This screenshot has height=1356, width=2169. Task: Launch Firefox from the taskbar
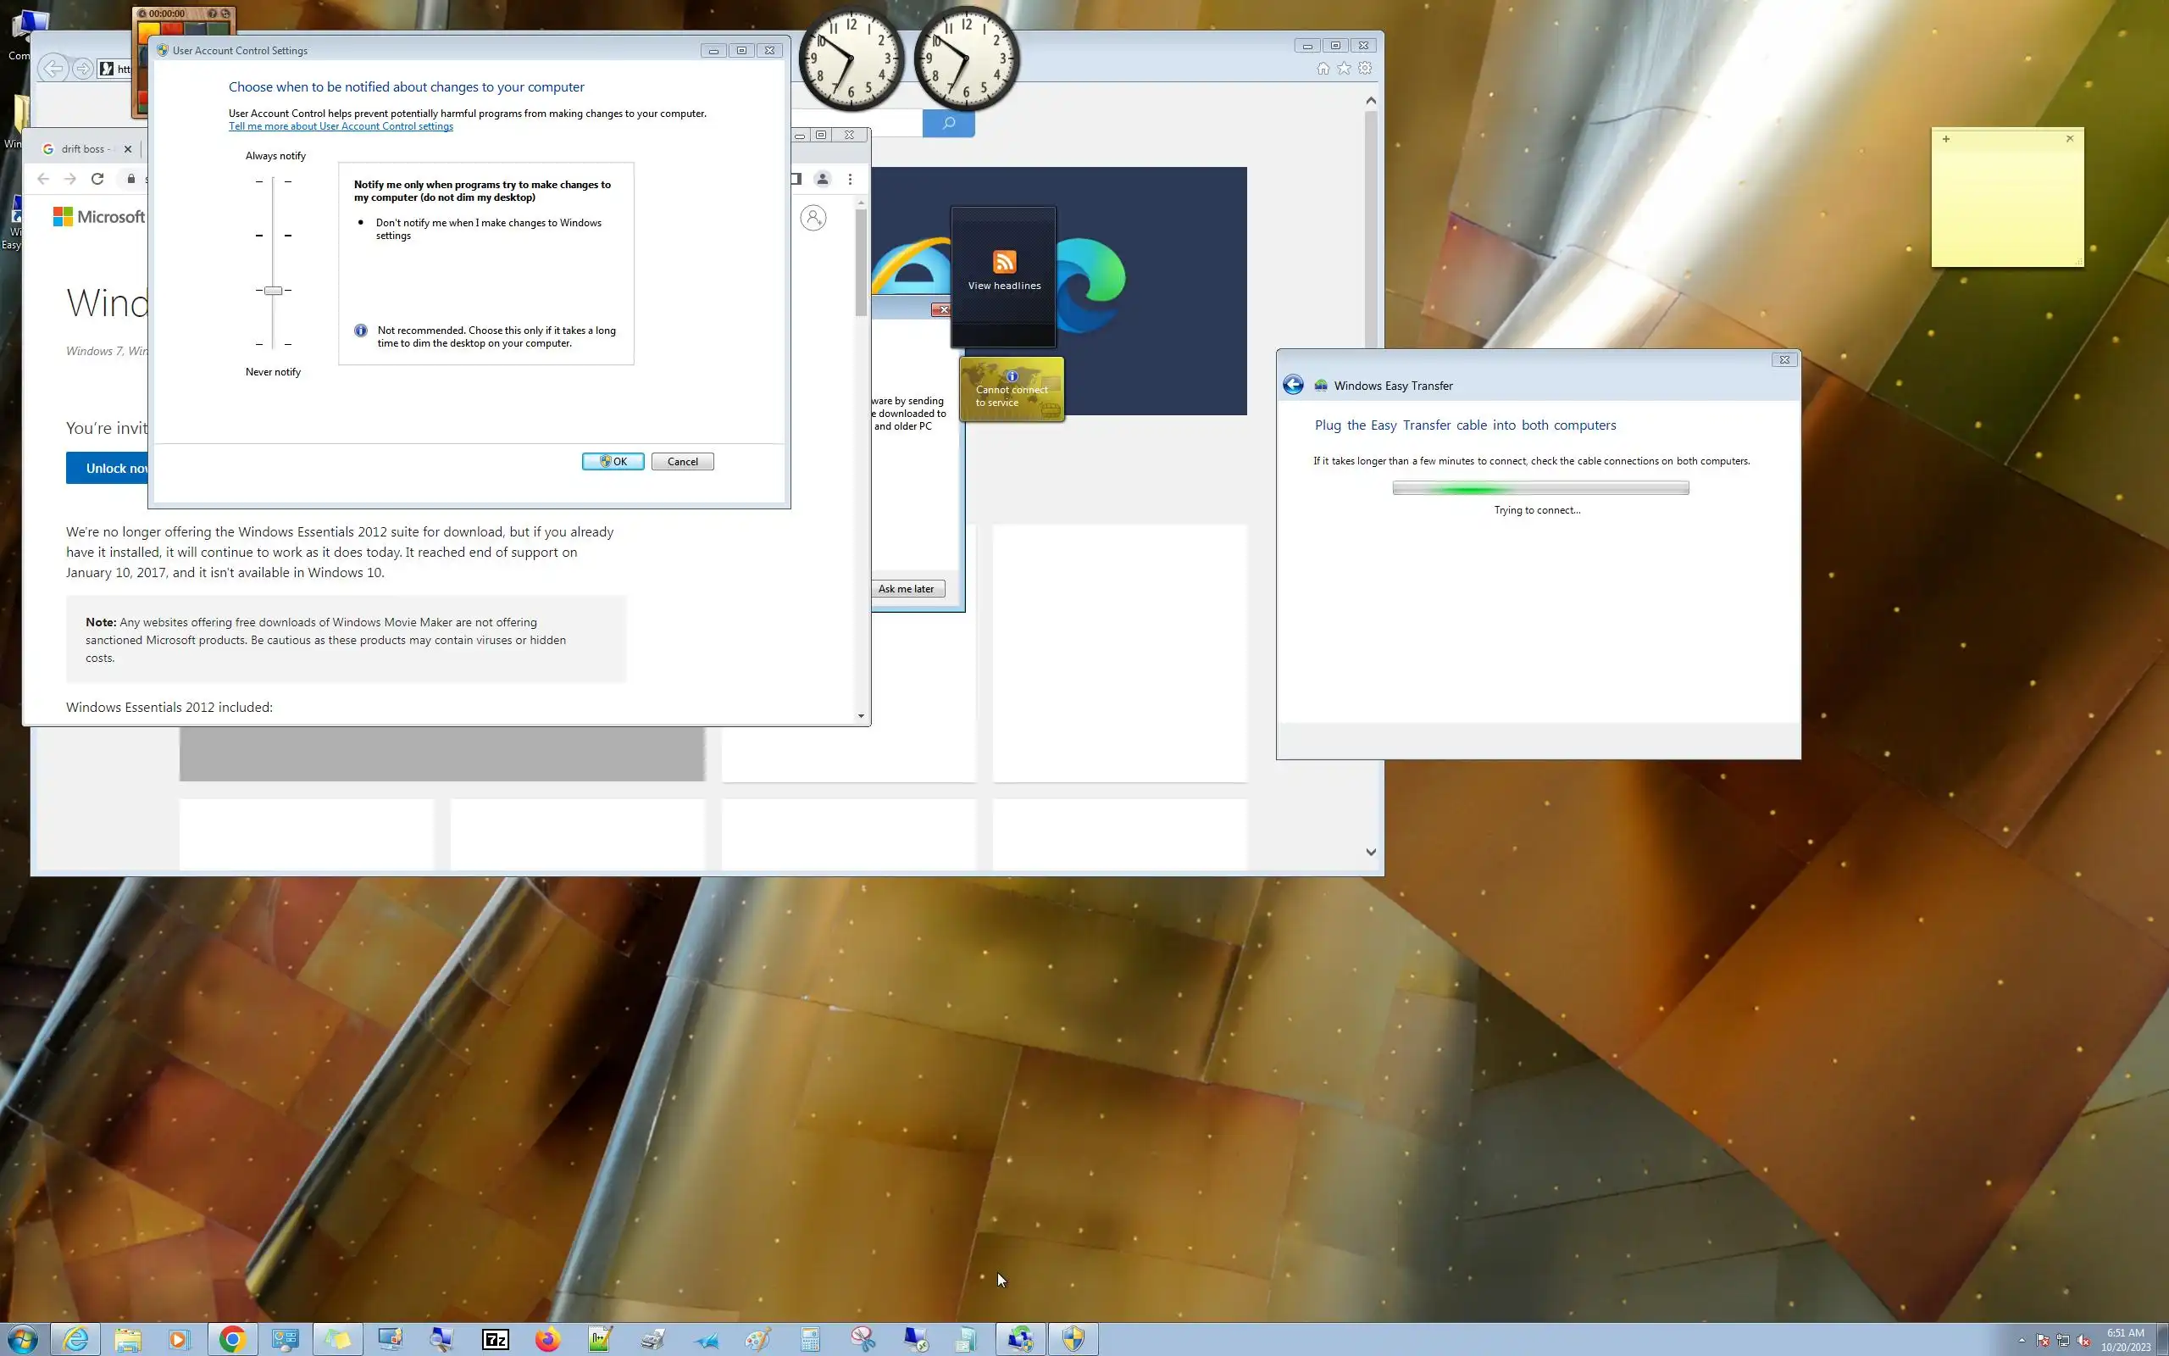point(547,1339)
